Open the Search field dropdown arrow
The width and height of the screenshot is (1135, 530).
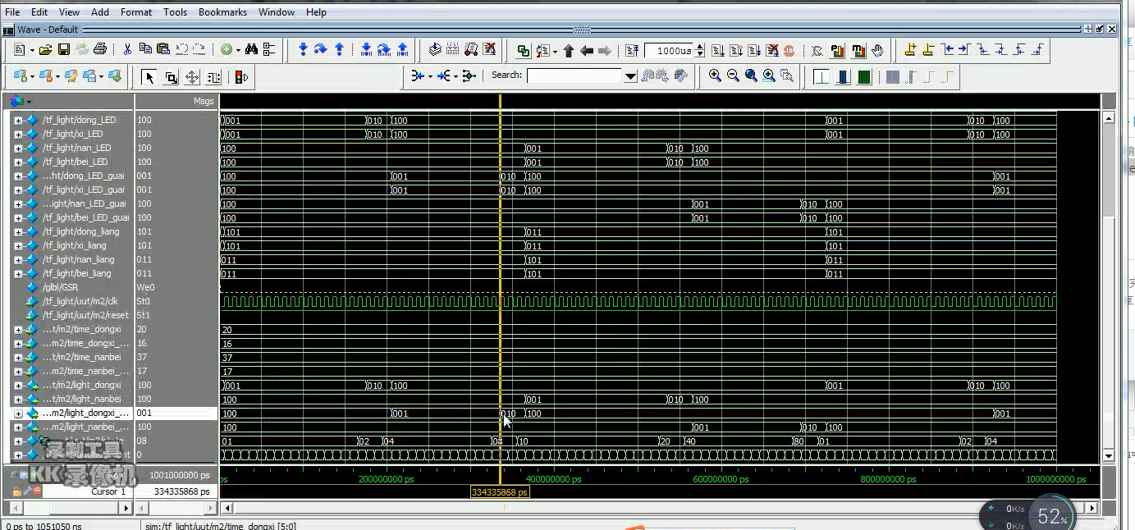click(x=630, y=76)
